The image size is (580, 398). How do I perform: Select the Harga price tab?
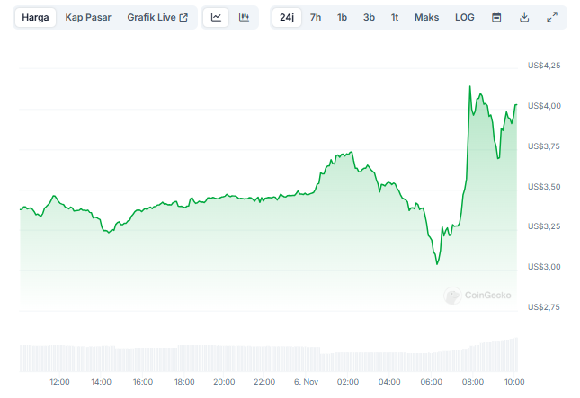(x=35, y=17)
